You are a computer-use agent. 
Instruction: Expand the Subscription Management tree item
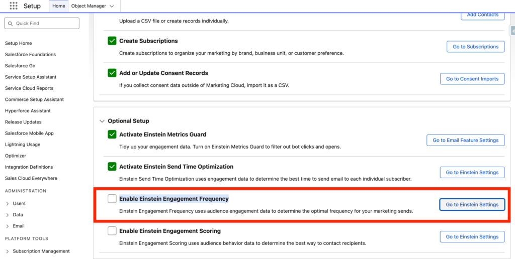tap(8, 251)
